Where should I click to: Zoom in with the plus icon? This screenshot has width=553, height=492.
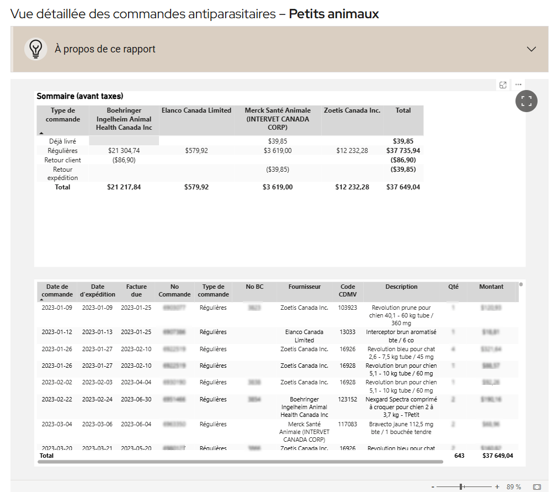pyautogui.click(x=497, y=486)
